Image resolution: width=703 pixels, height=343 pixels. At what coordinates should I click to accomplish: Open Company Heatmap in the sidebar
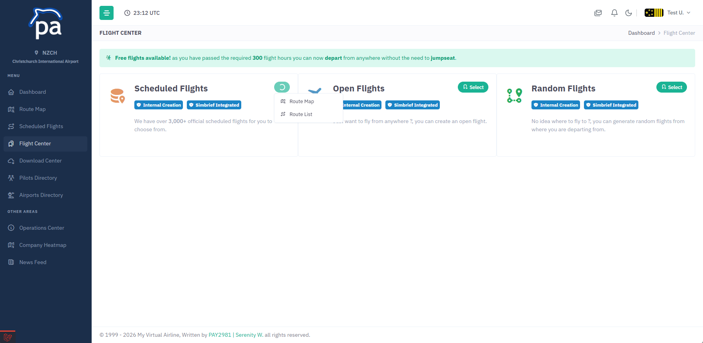pyautogui.click(x=45, y=245)
